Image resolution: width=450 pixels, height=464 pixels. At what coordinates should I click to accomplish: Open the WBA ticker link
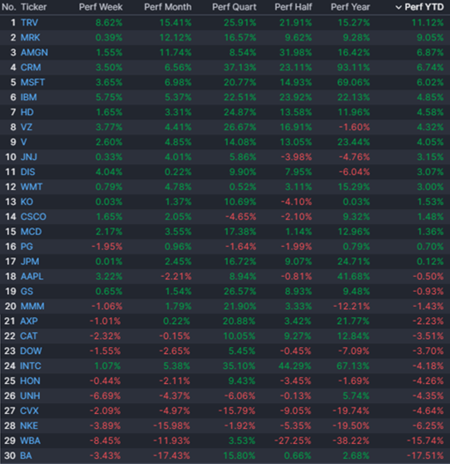pos(30,440)
